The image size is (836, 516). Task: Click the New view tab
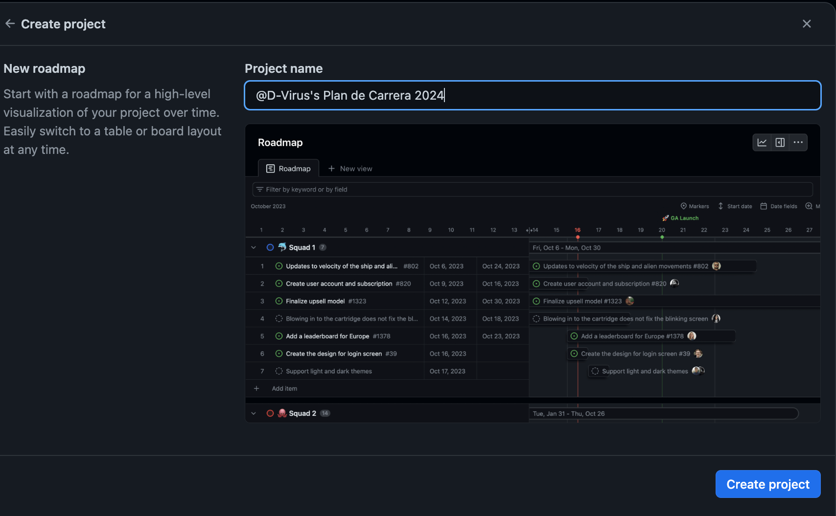point(350,169)
